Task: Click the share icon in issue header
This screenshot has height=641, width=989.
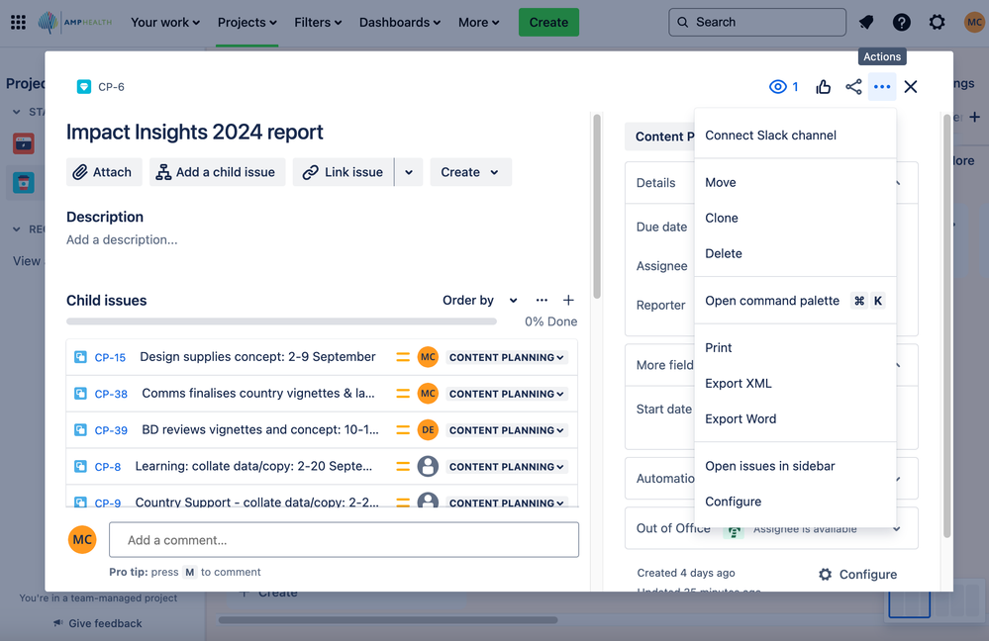Action: 853,87
